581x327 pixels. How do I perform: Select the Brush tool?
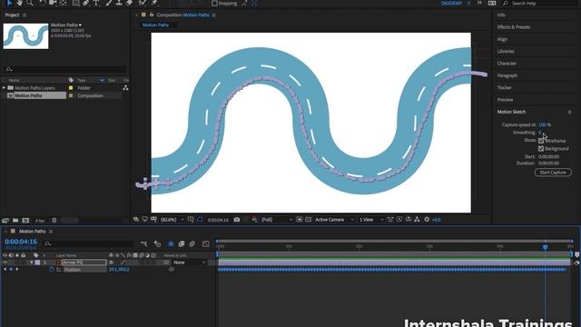109,3
